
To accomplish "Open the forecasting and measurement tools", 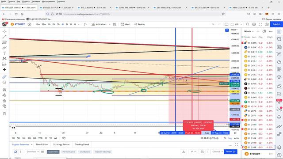I will click(x=4, y=64).
